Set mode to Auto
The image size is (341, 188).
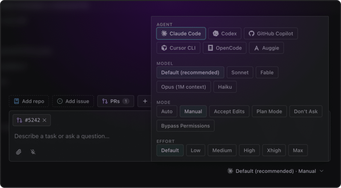click(x=167, y=111)
